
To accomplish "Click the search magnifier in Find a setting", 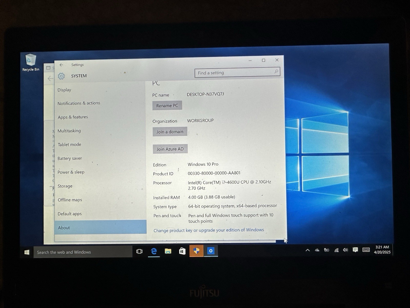I will 276,72.
